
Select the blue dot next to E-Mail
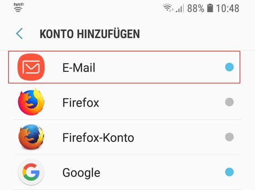(x=229, y=67)
